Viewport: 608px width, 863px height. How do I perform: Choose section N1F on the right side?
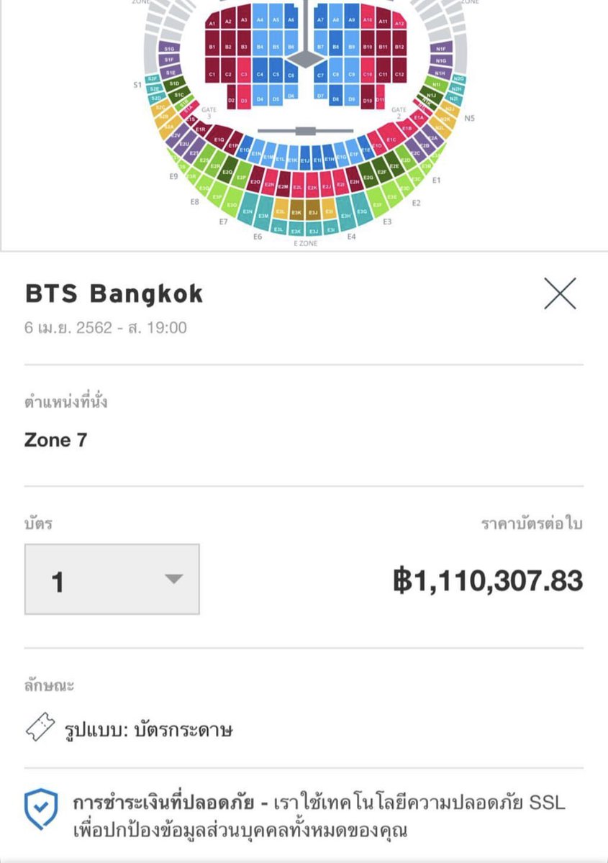pos(441,47)
